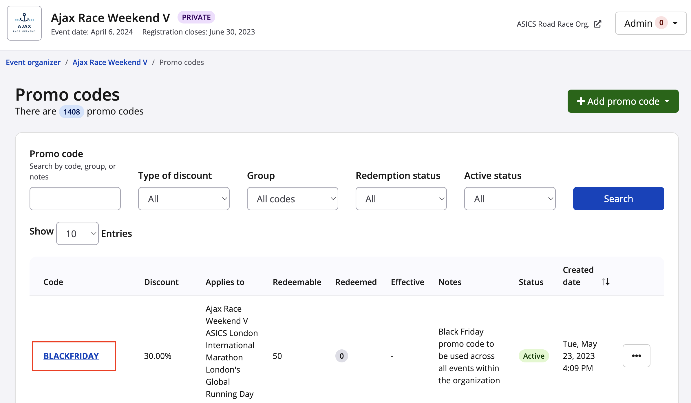Expand the Type of discount dropdown
The image size is (691, 403).
[184, 198]
